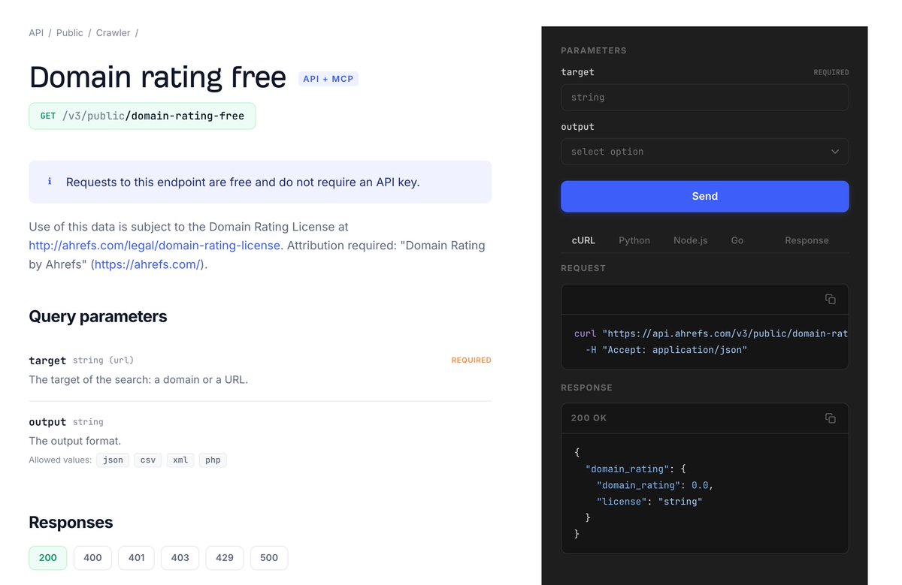Select the 403 response code

point(180,558)
